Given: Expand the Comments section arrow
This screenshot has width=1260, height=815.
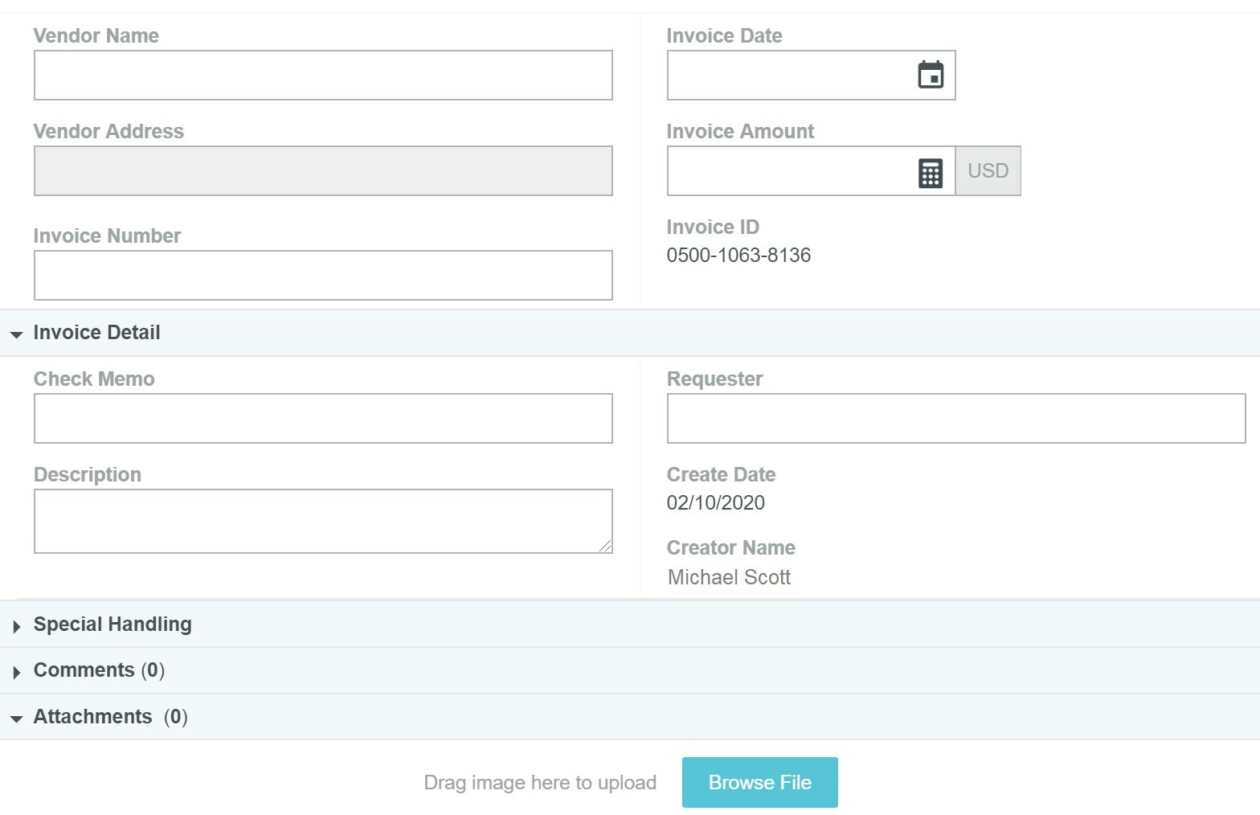Looking at the screenshot, I should click(16, 672).
